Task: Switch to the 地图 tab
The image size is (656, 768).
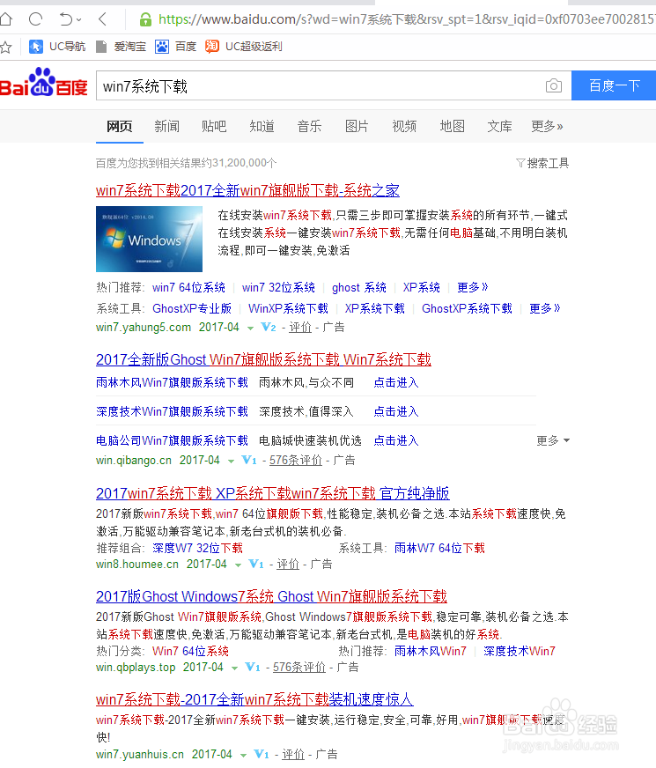Action: 452,126
